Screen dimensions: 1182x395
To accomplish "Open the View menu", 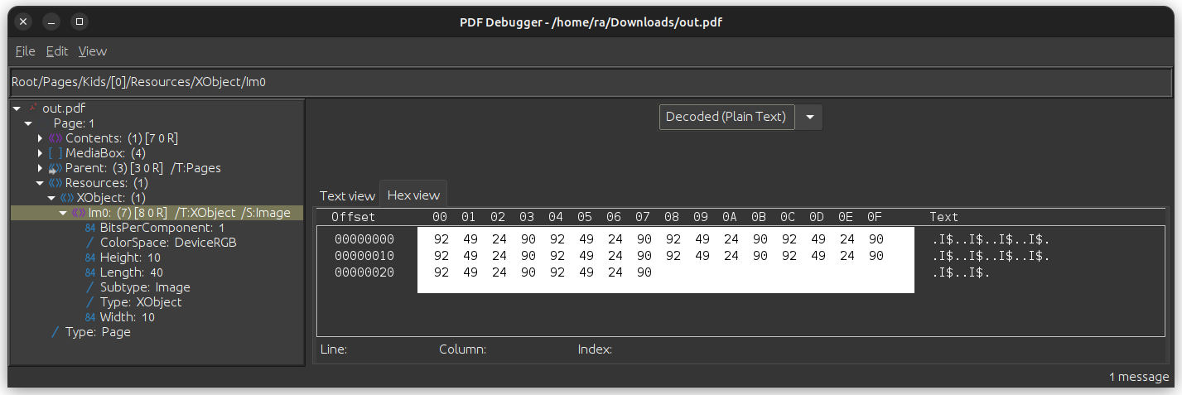I will [93, 51].
